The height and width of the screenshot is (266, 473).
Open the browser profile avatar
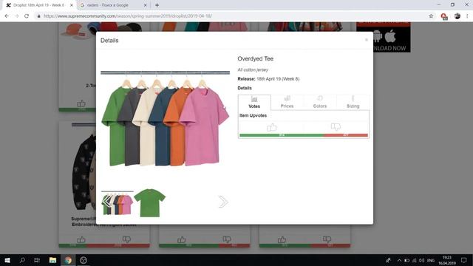[457, 16]
